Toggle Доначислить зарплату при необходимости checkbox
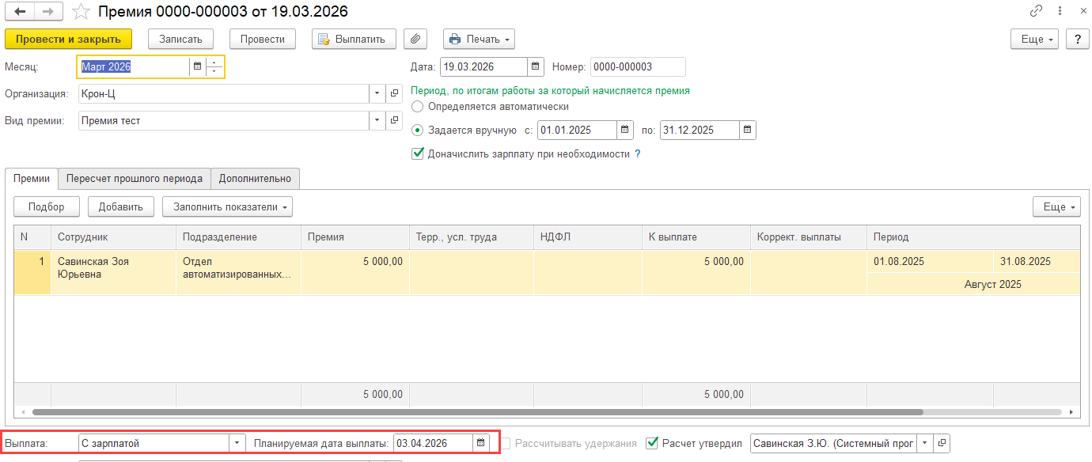1092x462 pixels. click(x=418, y=154)
